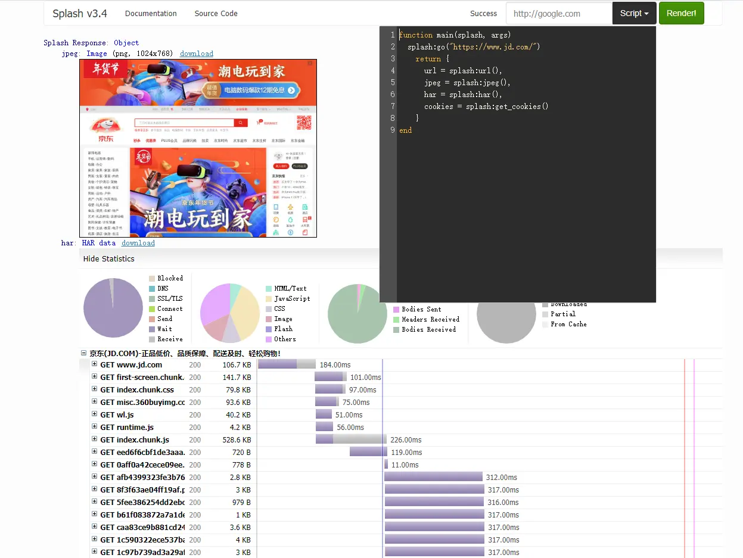Collapse the 京东(JD.COM) page group
Screen dimensions: 743x558
pos(84,353)
